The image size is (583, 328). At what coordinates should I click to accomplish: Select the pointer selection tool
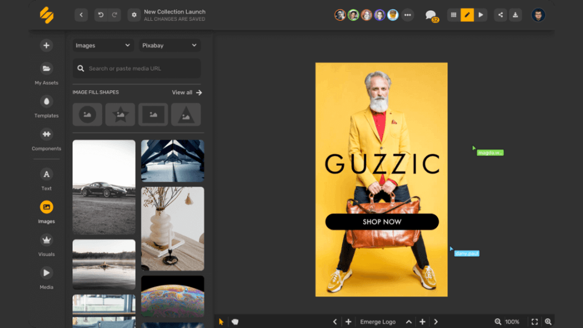tap(221, 322)
